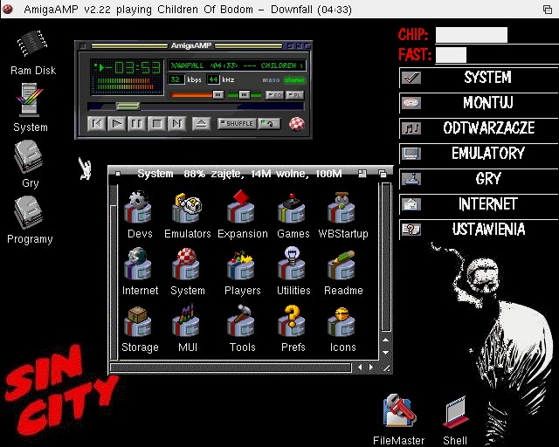Open the Expansion drawer

coord(241,207)
